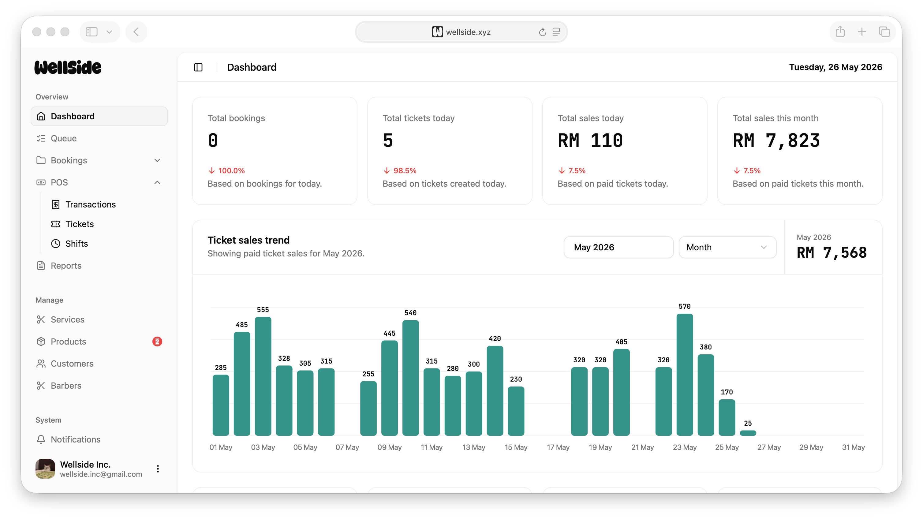Open Reports document icon

point(41,265)
